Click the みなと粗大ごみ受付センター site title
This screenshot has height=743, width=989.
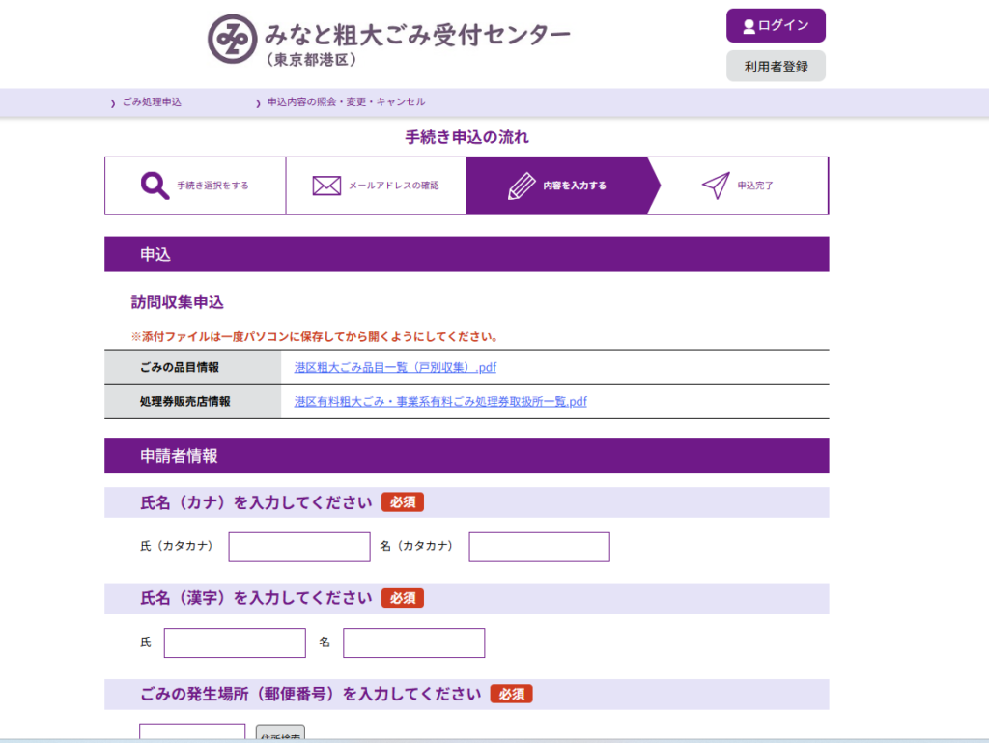(417, 36)
